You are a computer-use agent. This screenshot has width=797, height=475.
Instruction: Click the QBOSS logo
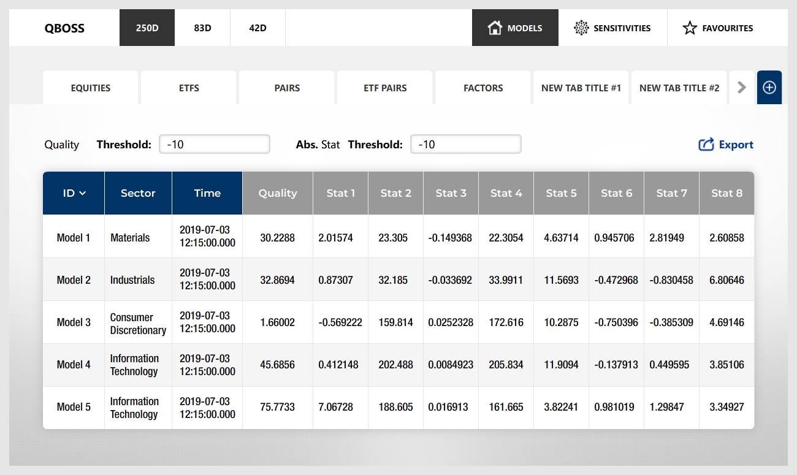coord(64,28)
